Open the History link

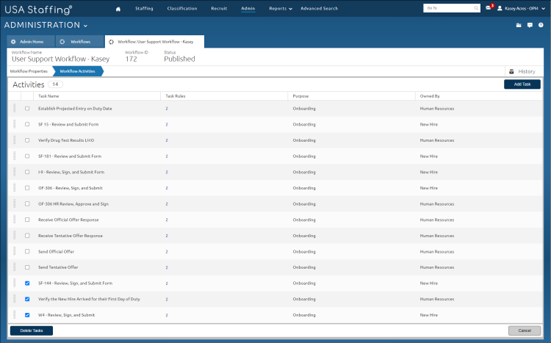tap(527, 72)
